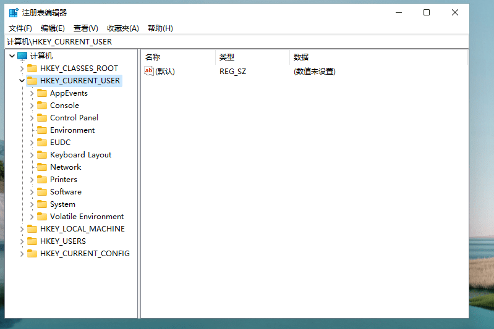Select the Control Panel key label

coord(74,118)
